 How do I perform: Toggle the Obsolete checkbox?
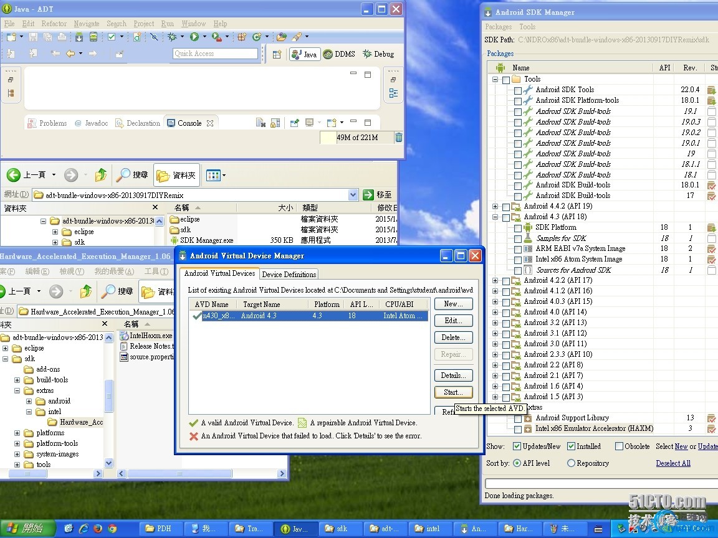[619, 446]
